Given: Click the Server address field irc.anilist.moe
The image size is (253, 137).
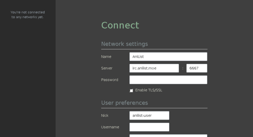Looking at the screenshot, I should (154, 68).
